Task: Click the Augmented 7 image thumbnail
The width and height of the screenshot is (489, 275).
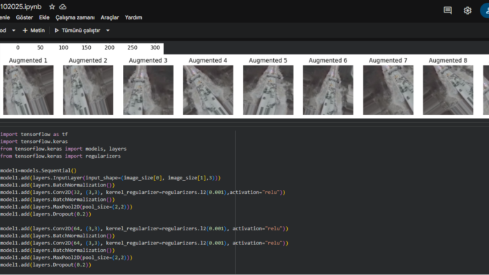Action: (388, 90)
